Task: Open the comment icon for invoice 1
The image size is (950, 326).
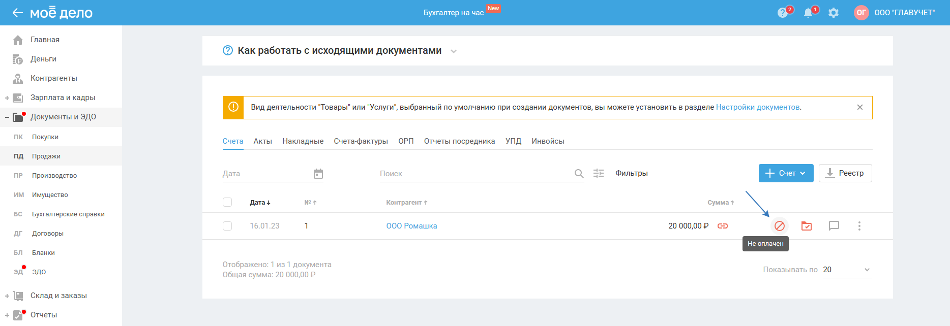Action: 834,226
